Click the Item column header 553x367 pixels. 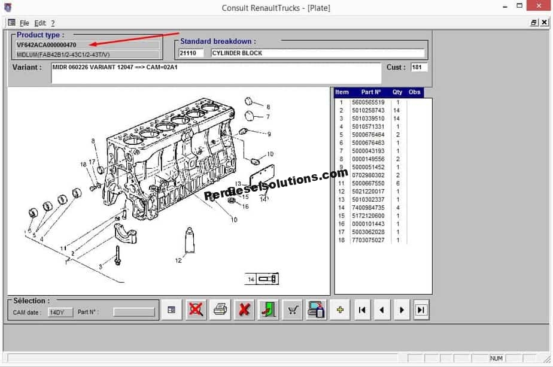pyautogui.click(x=342, y=92)
